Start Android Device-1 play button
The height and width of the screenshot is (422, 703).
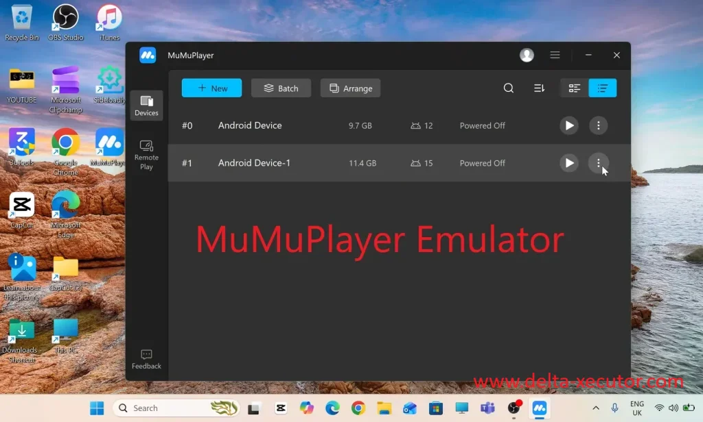pyautogui.click(x=569, y=163)
